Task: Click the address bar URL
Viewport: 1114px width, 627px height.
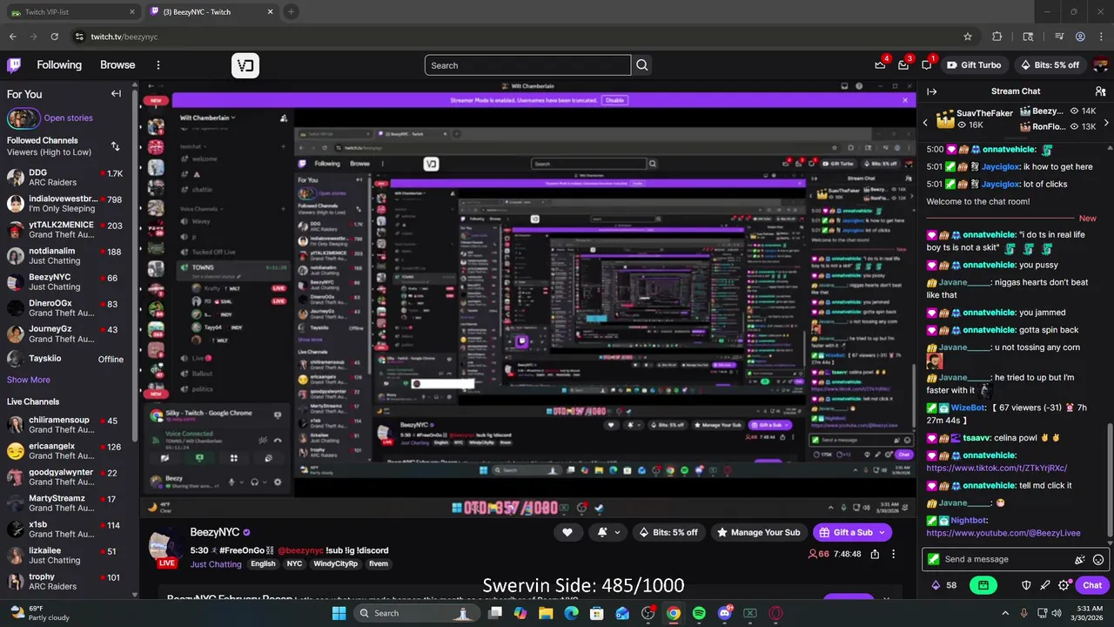Action: (x=124, y=37)
